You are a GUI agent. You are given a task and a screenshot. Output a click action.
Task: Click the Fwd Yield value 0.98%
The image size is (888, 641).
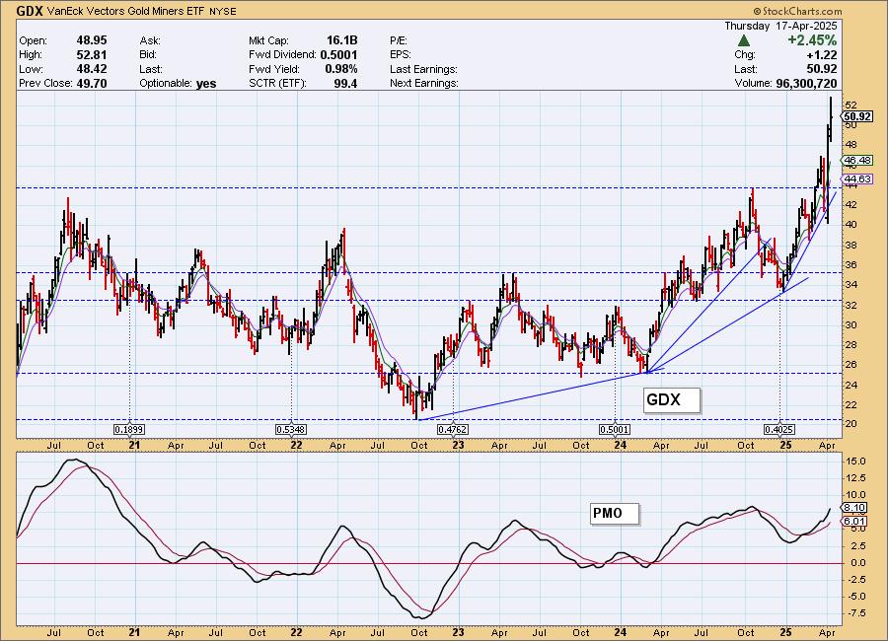click(341, 69)
